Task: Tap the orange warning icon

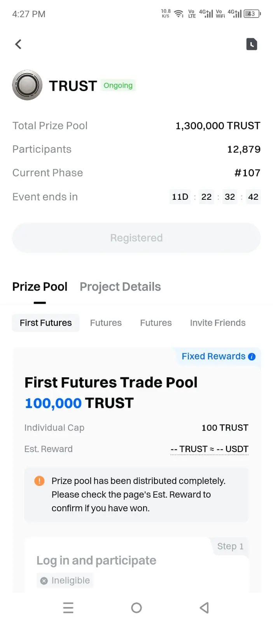Action: pos(39,481)
